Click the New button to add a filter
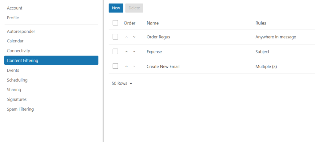315x142 pixels. pos(116,8)
